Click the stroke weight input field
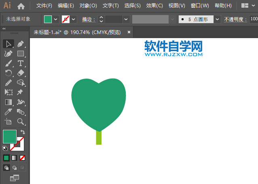Viewport: 258px width, 184px height. (114, 19)
